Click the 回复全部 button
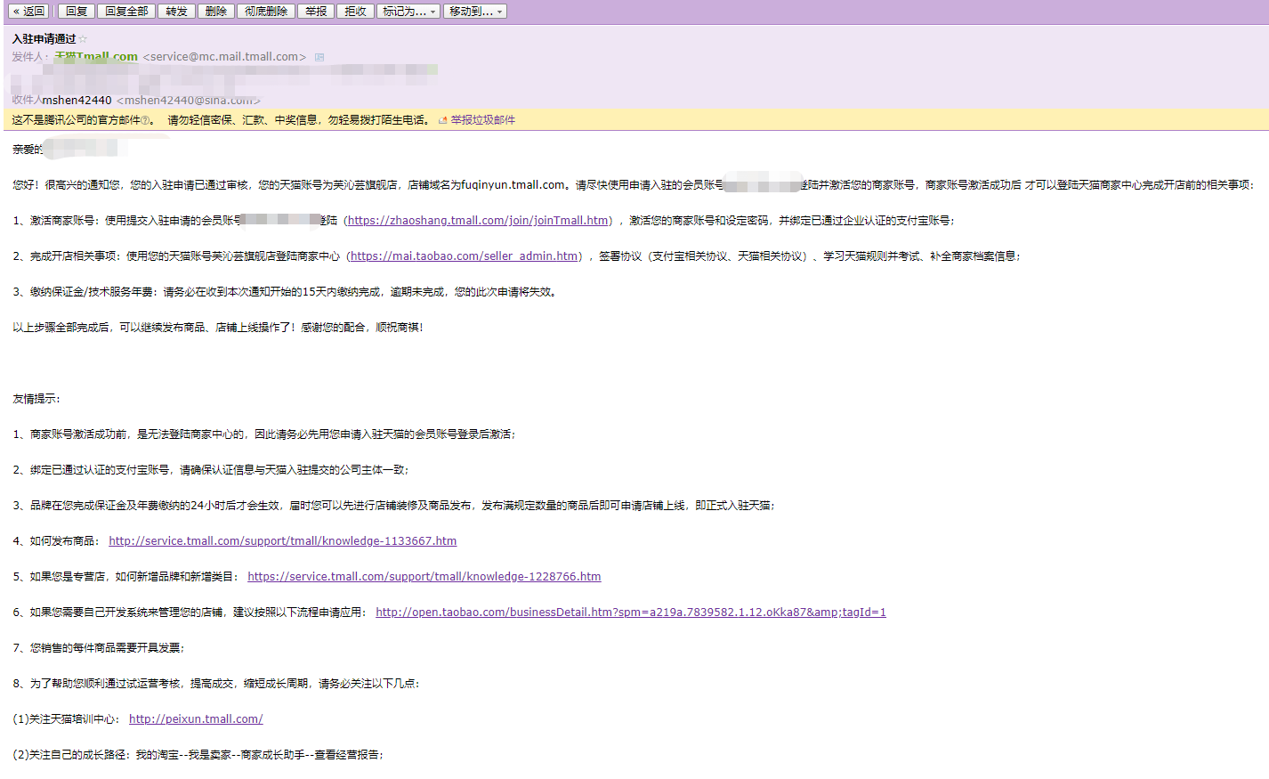Image resolution: width=1269 pixels, height=779 pixels. pos(126,12)
